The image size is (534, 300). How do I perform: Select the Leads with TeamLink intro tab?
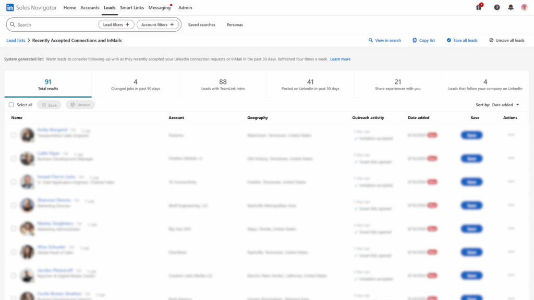pyautogui.click(x=223, y=84)
